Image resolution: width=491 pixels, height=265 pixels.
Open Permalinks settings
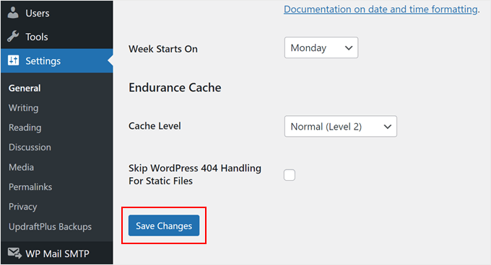point(30,187)
